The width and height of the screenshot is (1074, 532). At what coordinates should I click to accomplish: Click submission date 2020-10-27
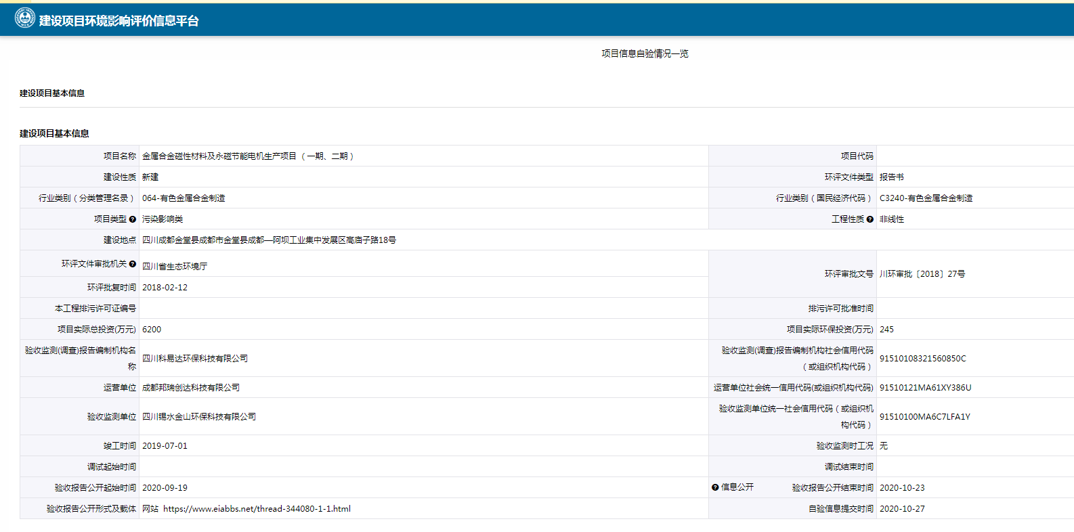(x=902, y=509)
